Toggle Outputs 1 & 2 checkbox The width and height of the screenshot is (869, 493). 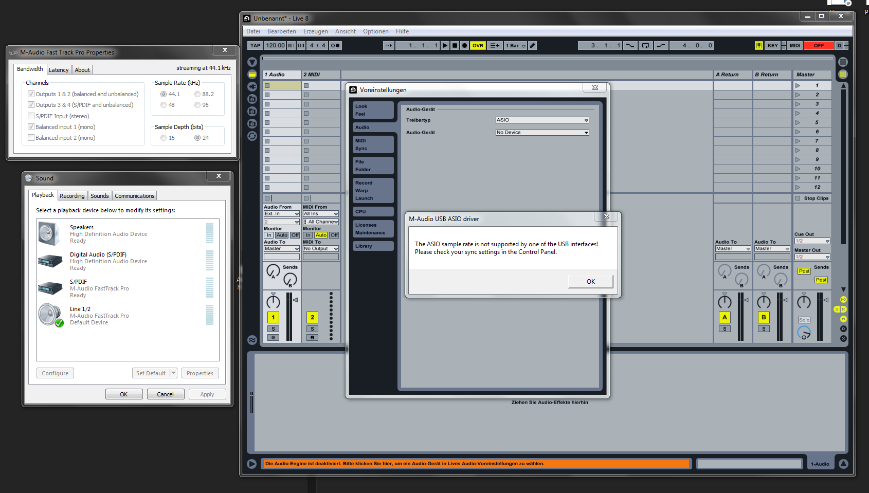pyautogui.click(x=31, y=94)
